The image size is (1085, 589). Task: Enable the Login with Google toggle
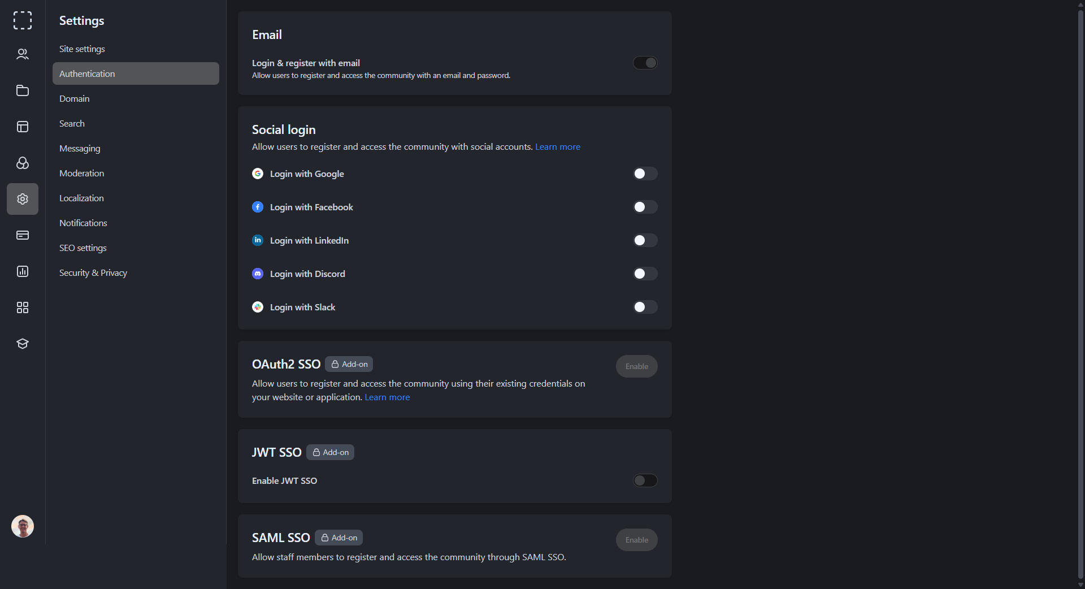[x=645, y=174]
